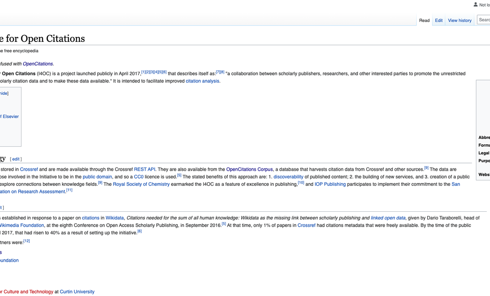The height and width of the screenshot is (296, 490).
Task: Jump to footnote reference 11
Action: [69, 190]
